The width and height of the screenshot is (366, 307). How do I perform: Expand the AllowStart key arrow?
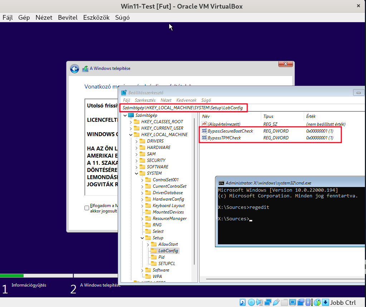[x=148, y=244]
